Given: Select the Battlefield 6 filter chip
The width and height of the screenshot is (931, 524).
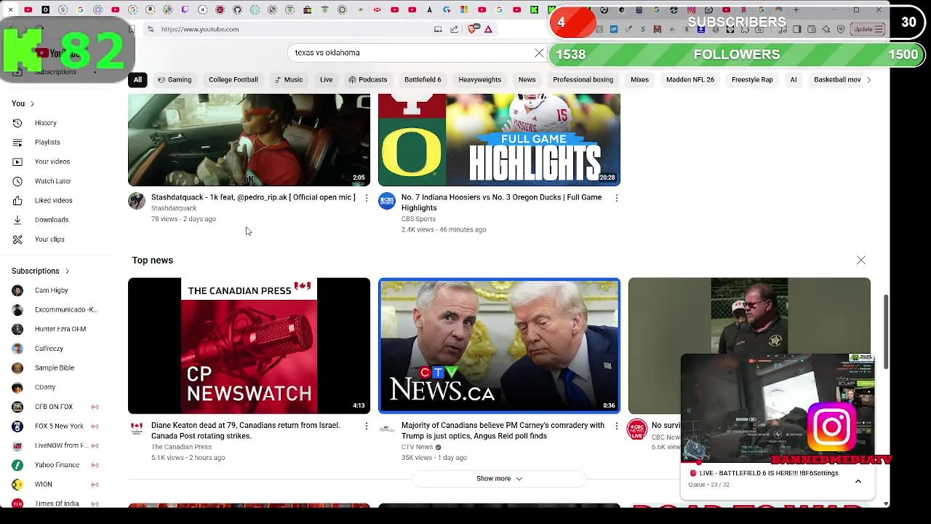Looking at the screenshot, I should tap(423, 79).
